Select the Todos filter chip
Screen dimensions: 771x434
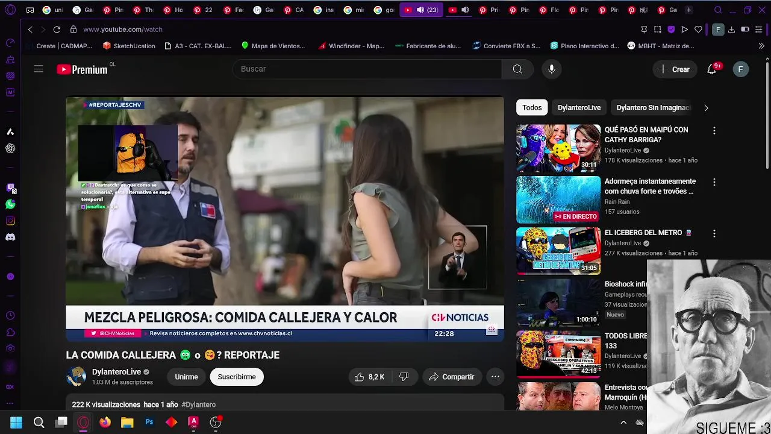pos(532,108)
